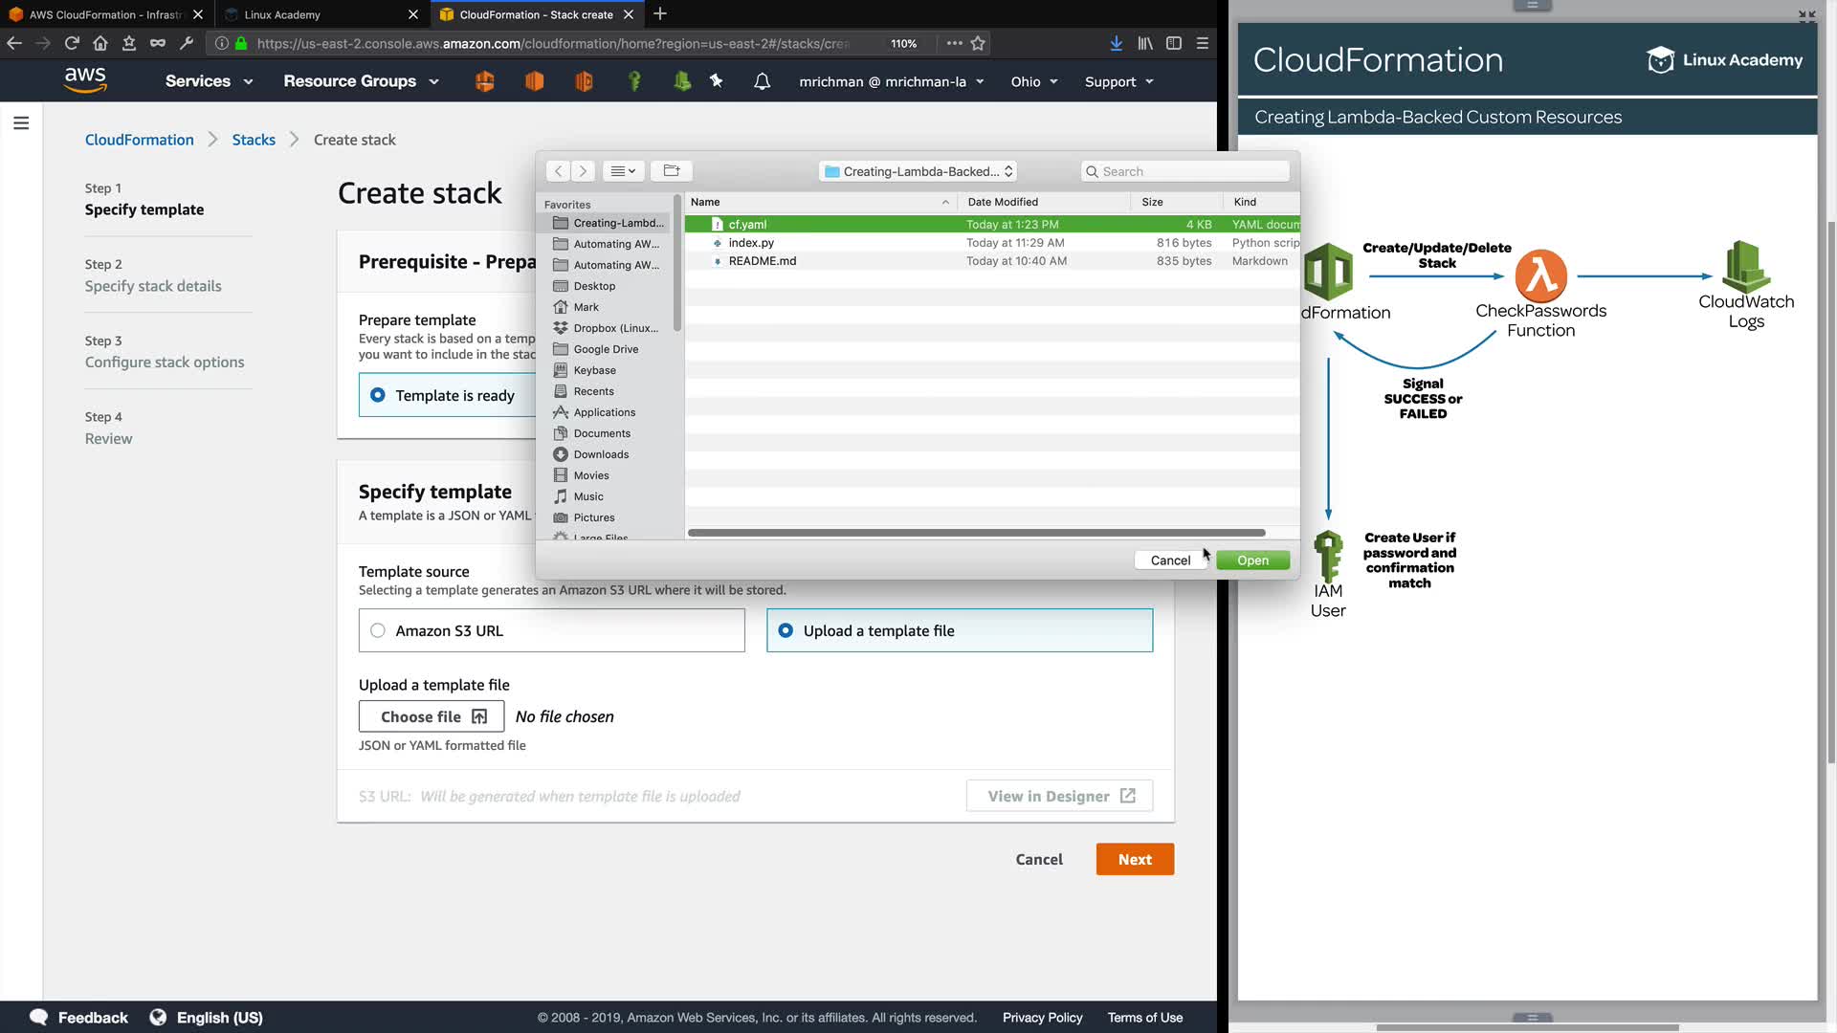Click the notifications bell icon

(x=762, y=81)
